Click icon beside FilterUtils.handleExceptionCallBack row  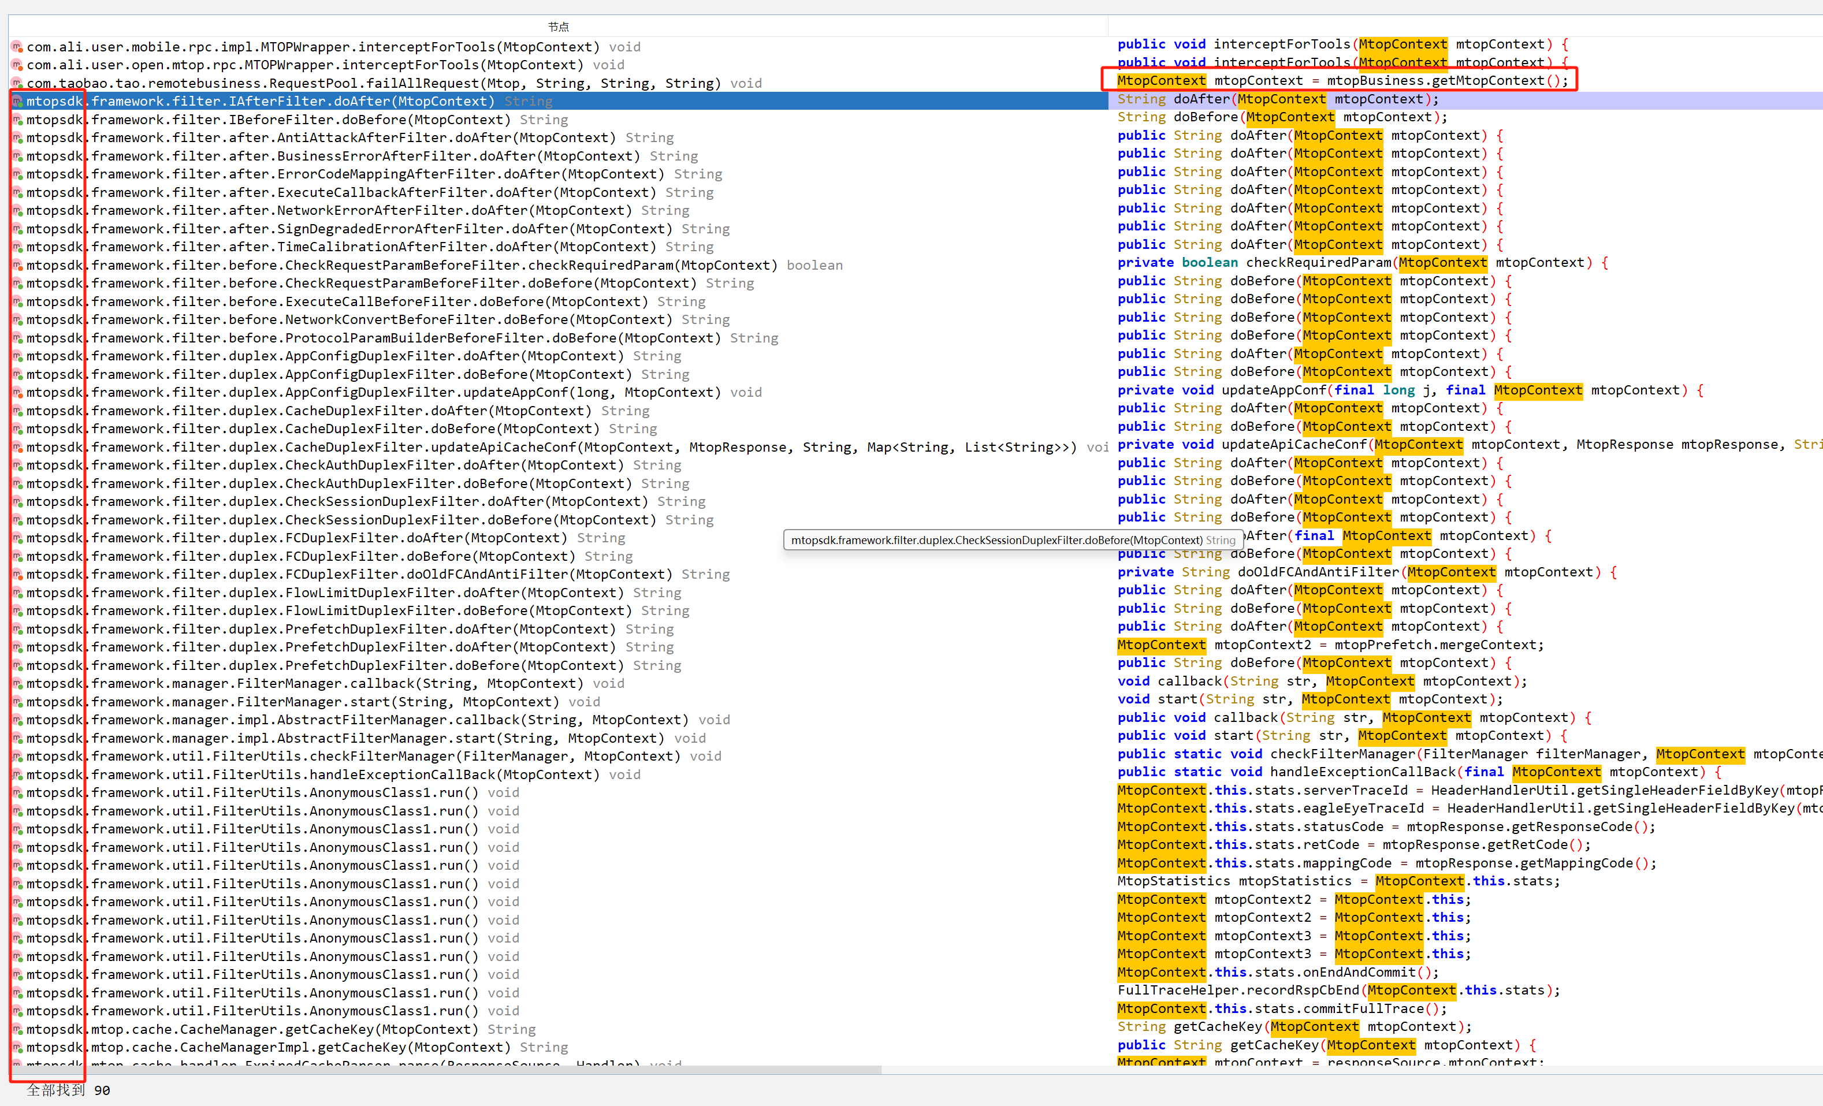17,774
